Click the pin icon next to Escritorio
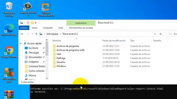Screen dimensions: 177x99 pyautogui.click(x=44, y=48)
